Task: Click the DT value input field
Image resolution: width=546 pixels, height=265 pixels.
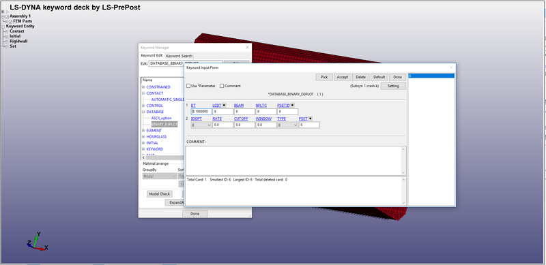Action: coord(201,112)
